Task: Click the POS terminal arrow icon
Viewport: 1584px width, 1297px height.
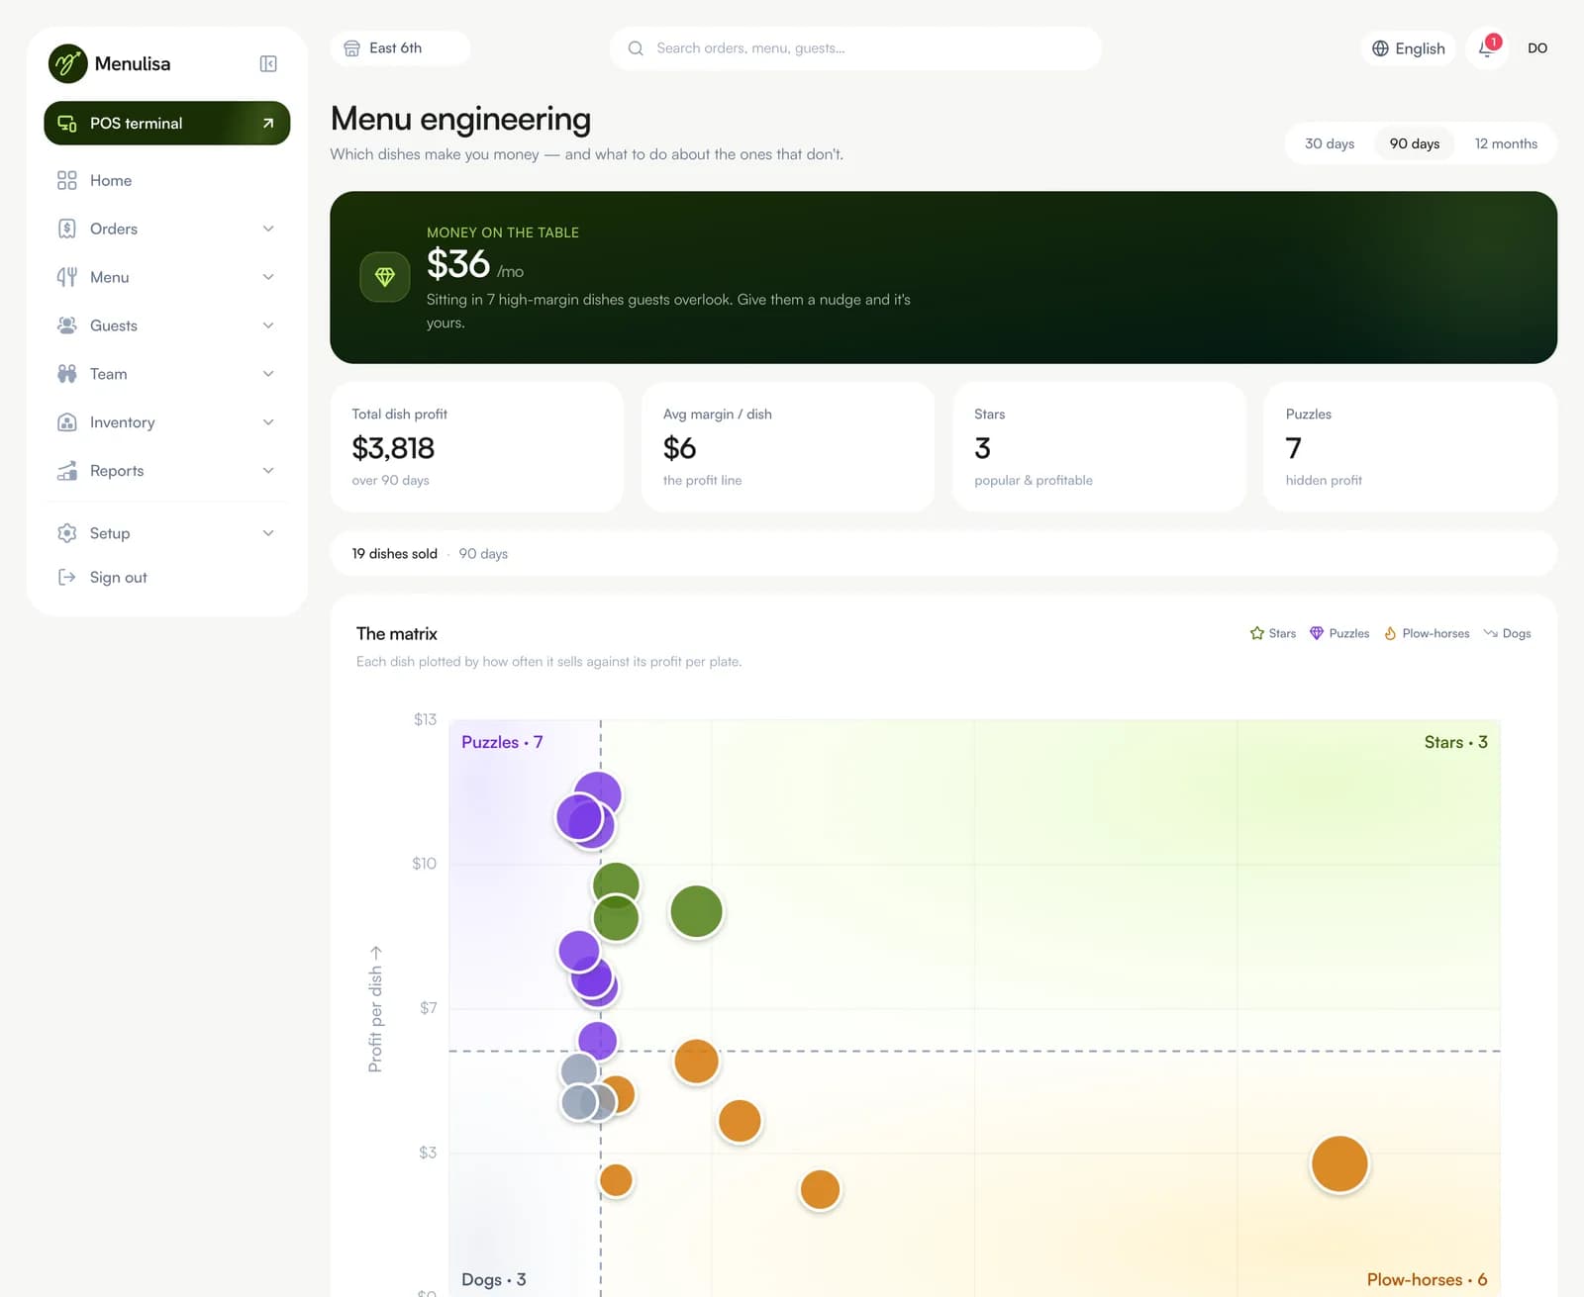Action: [x=268, y=124]
